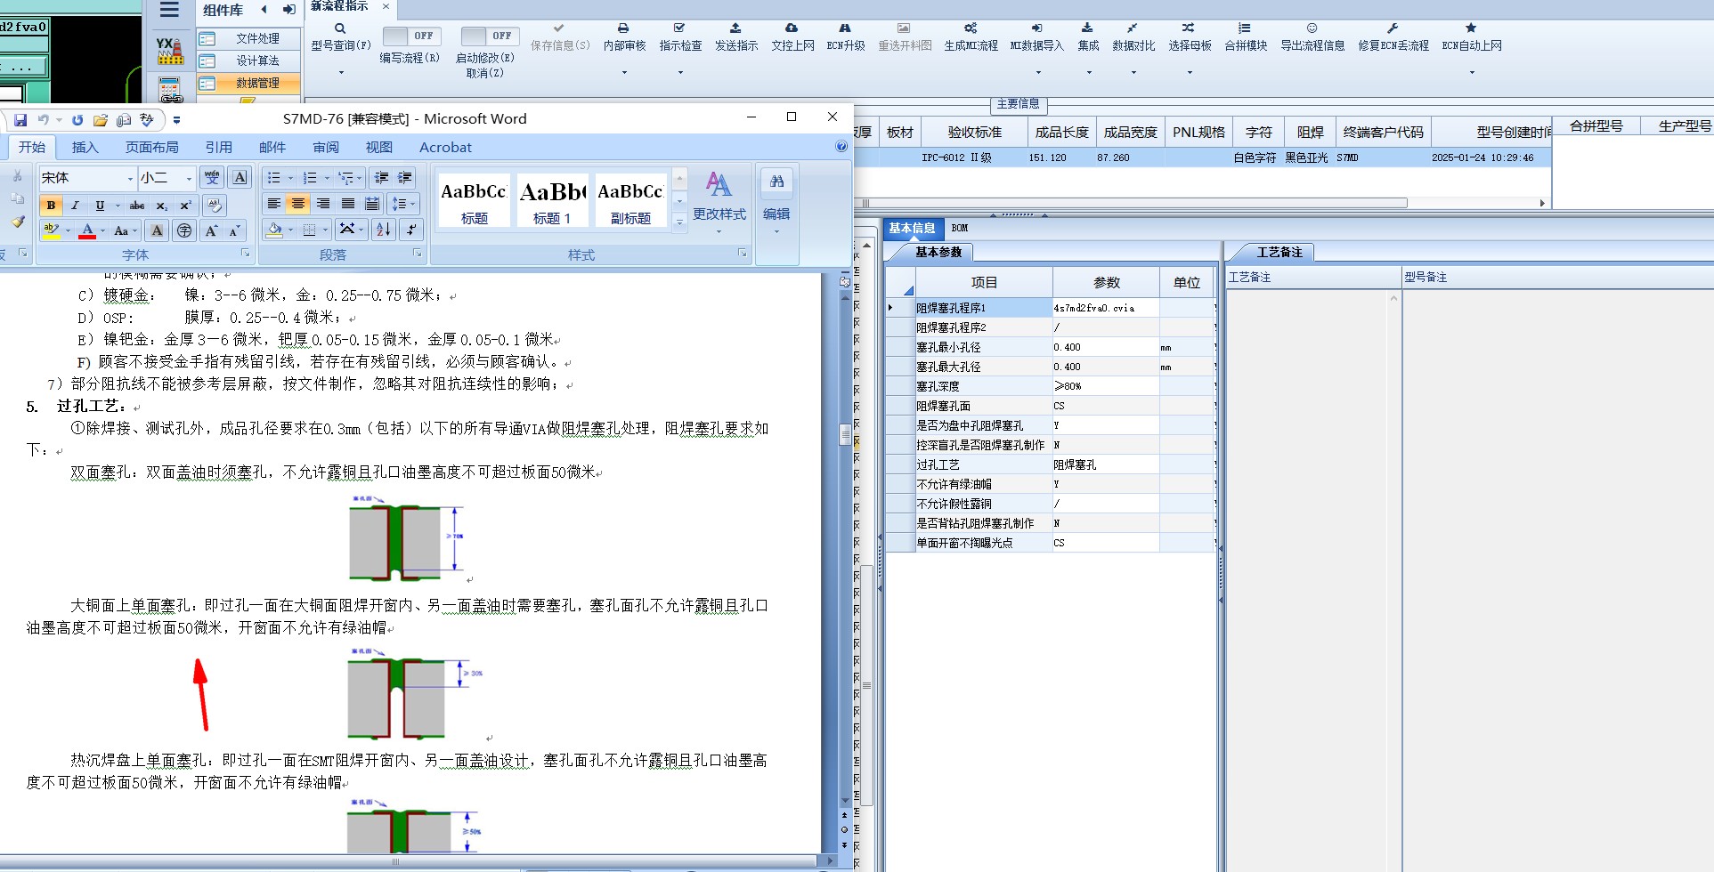This screenshot has height=872, width=1714.
Task: Click the Format Painter brush icon
Action: tap(18, 222)
